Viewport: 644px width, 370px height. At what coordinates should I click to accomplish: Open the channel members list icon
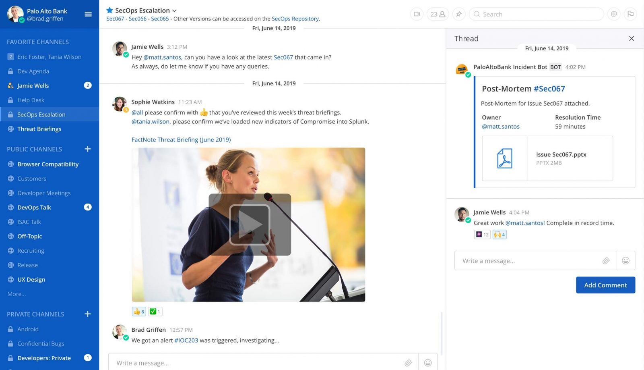point(437,14)
